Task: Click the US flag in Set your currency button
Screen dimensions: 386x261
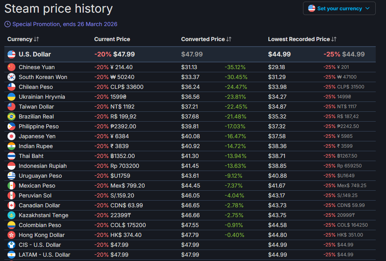Action: [x=311, y=8]
